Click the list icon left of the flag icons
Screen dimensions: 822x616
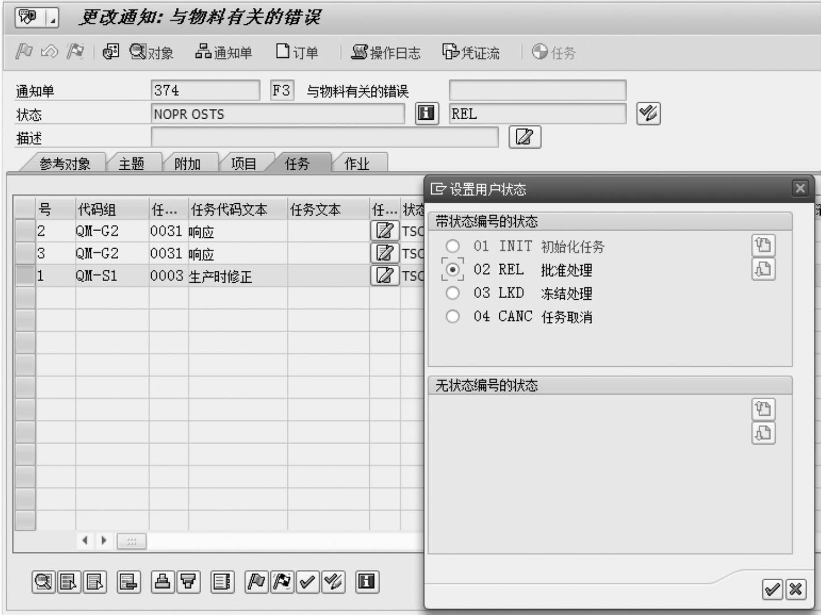pyautogui.click(x=222, y=582)
